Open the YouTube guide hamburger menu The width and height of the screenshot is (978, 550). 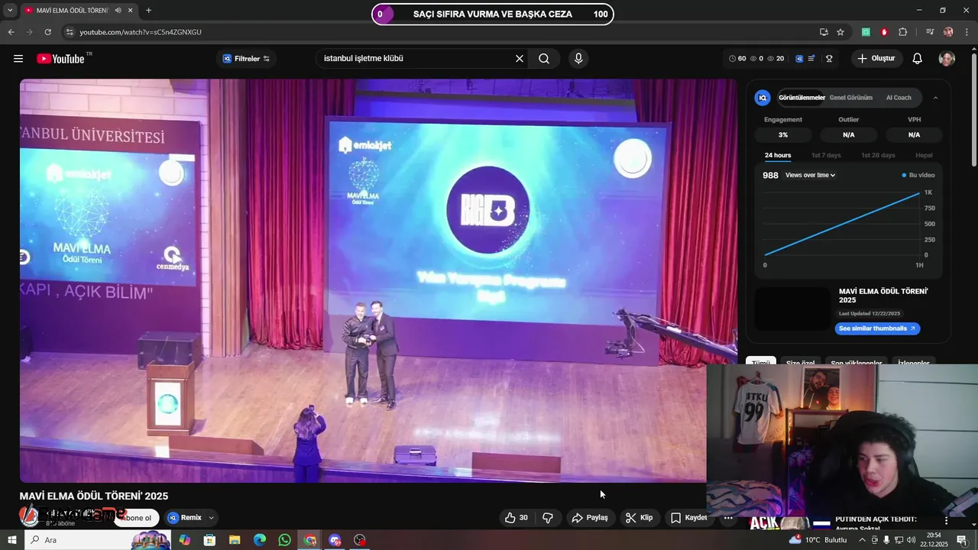pos(18,59)
